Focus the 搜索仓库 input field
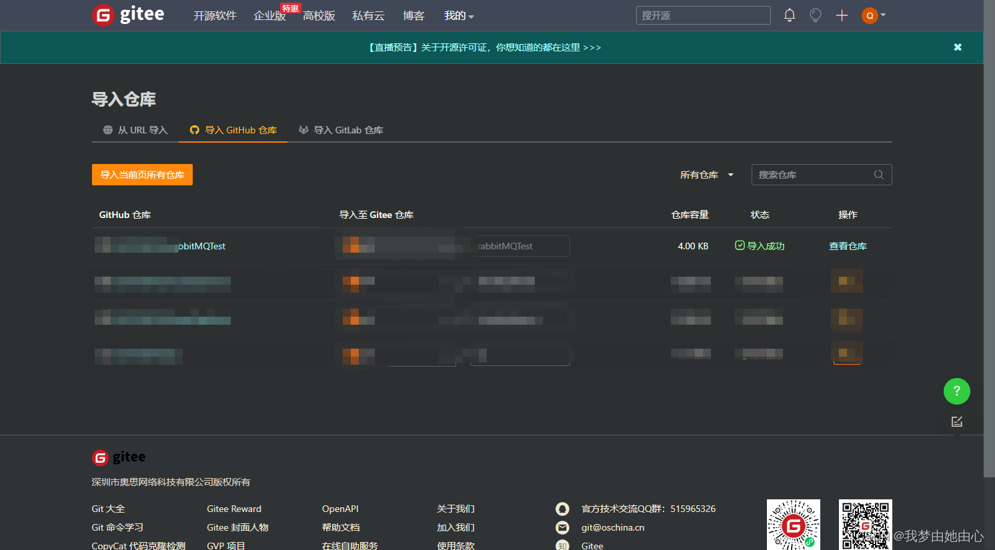Viewport: 995px width, 550px height. point(822,175)
